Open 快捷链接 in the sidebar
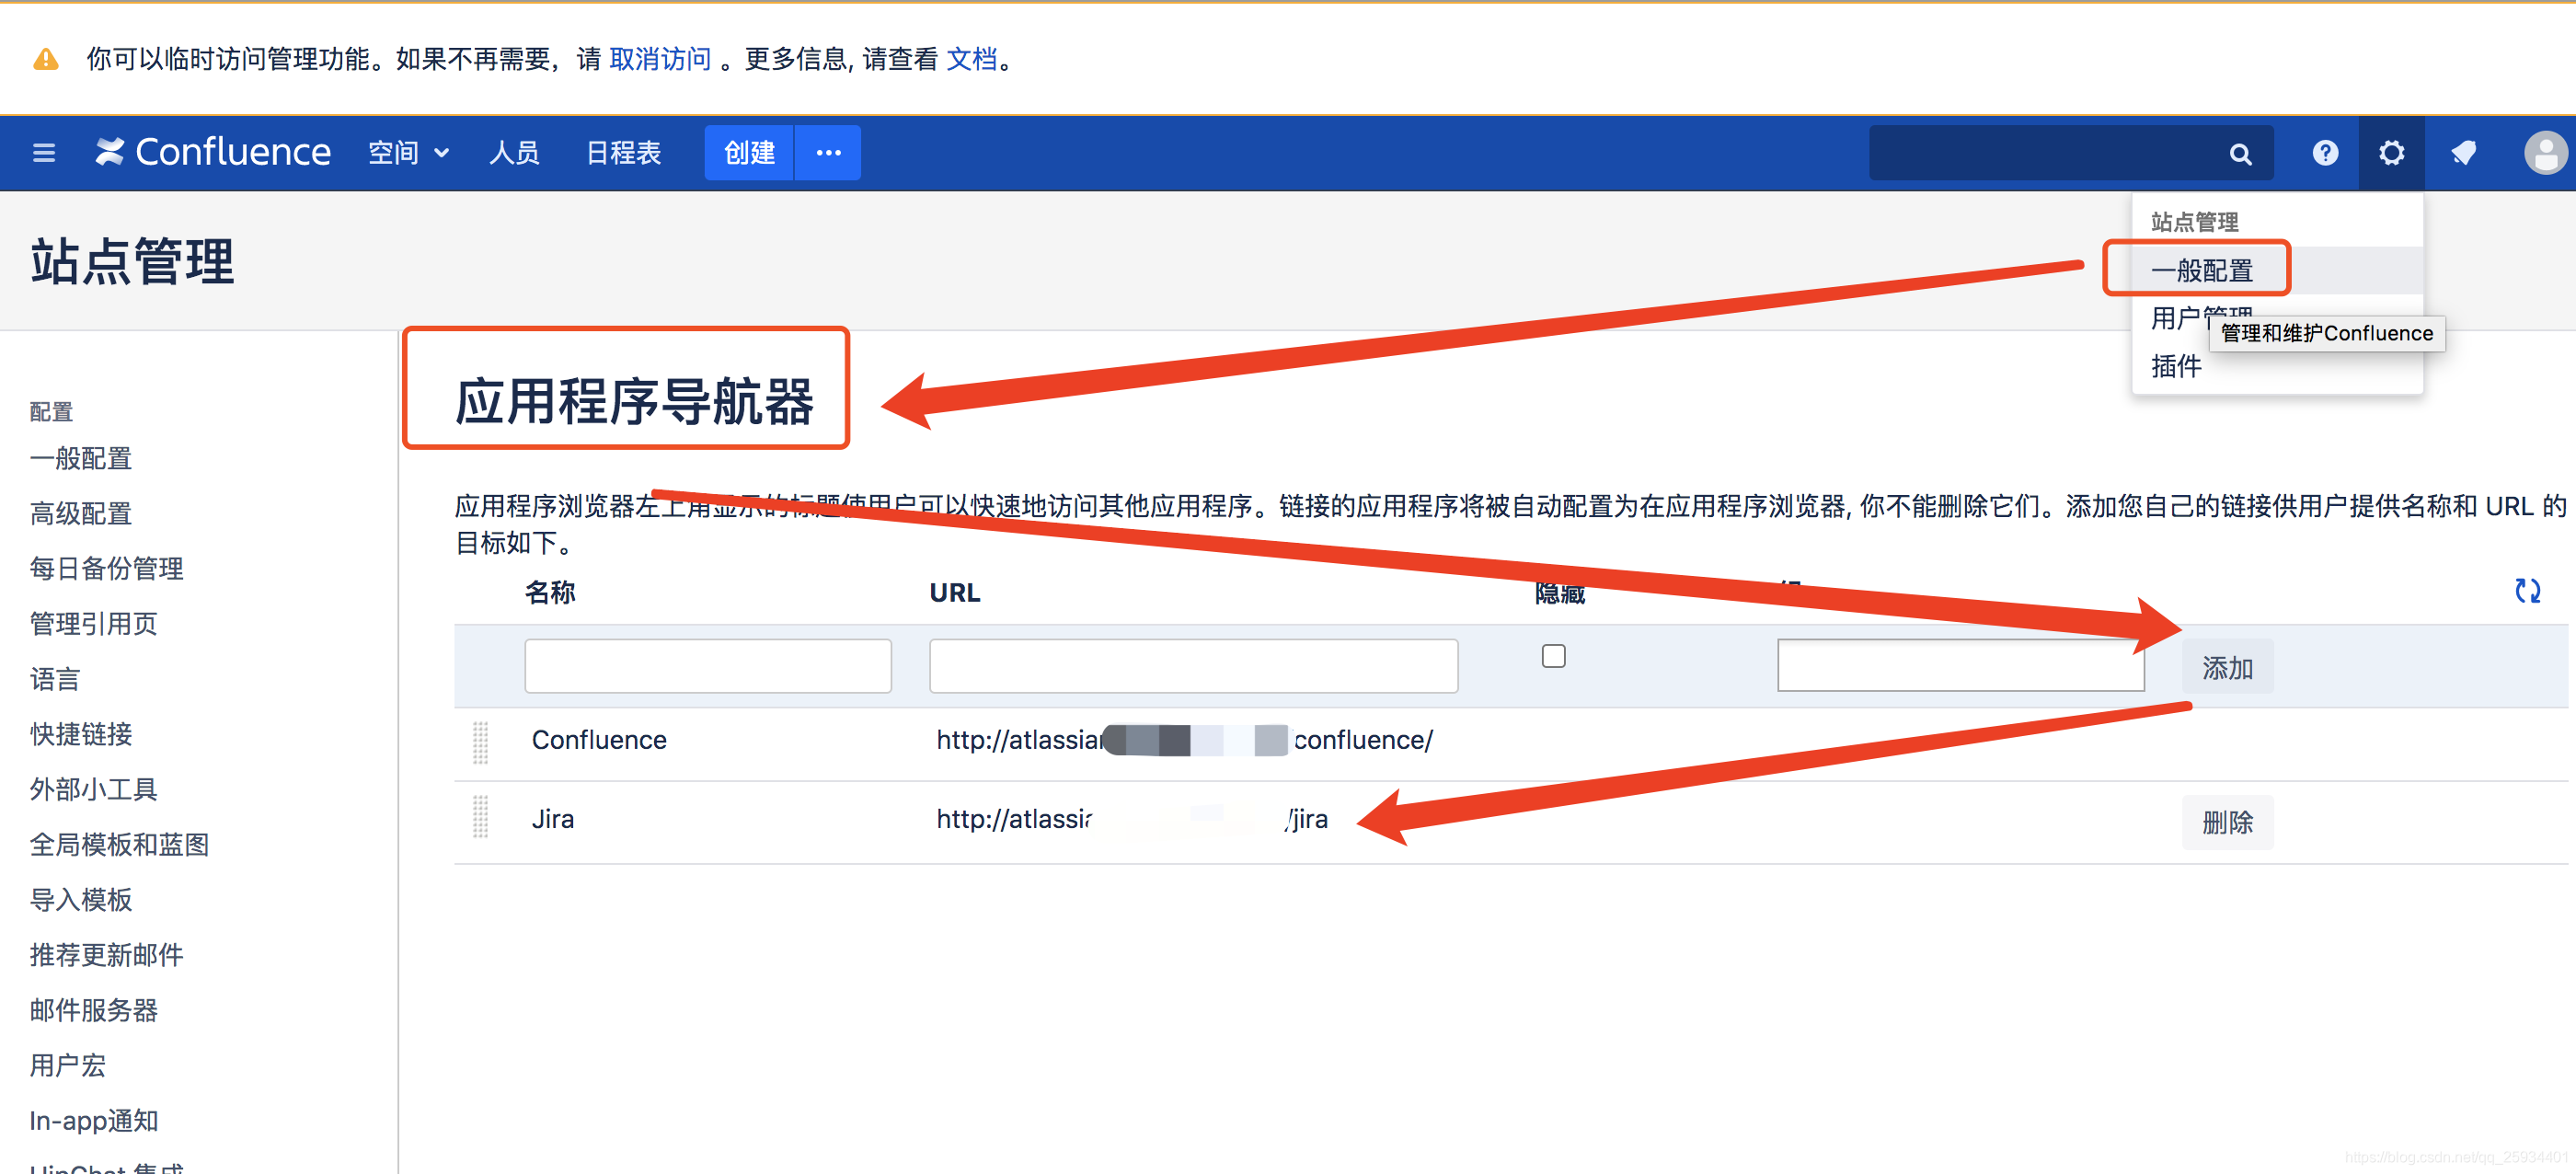This screenshot has height=1174, width=2576. [81, 735]
